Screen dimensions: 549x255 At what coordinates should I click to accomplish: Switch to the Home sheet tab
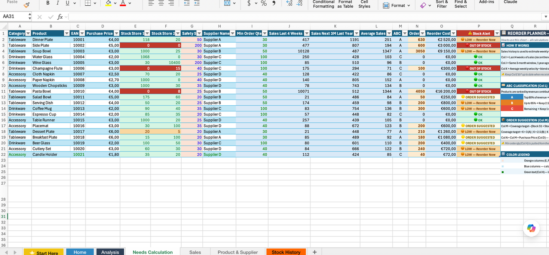point(80,252)
